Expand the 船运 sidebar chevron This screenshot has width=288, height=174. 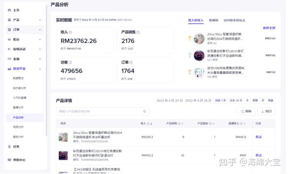[x=40, y=39]
